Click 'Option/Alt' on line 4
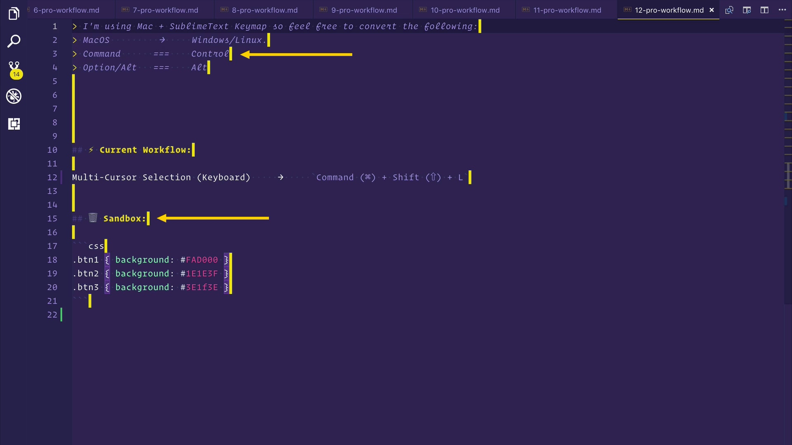The height and width of the screenshot is (445, 792). click(110, 68)
